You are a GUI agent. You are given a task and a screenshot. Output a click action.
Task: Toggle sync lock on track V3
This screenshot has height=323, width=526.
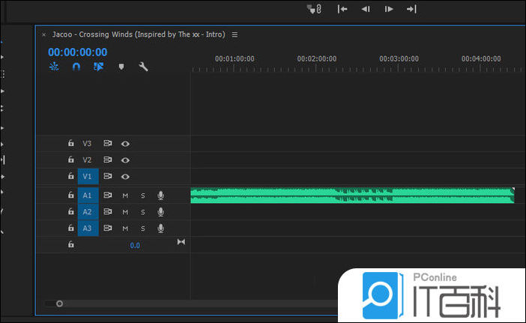108,143
